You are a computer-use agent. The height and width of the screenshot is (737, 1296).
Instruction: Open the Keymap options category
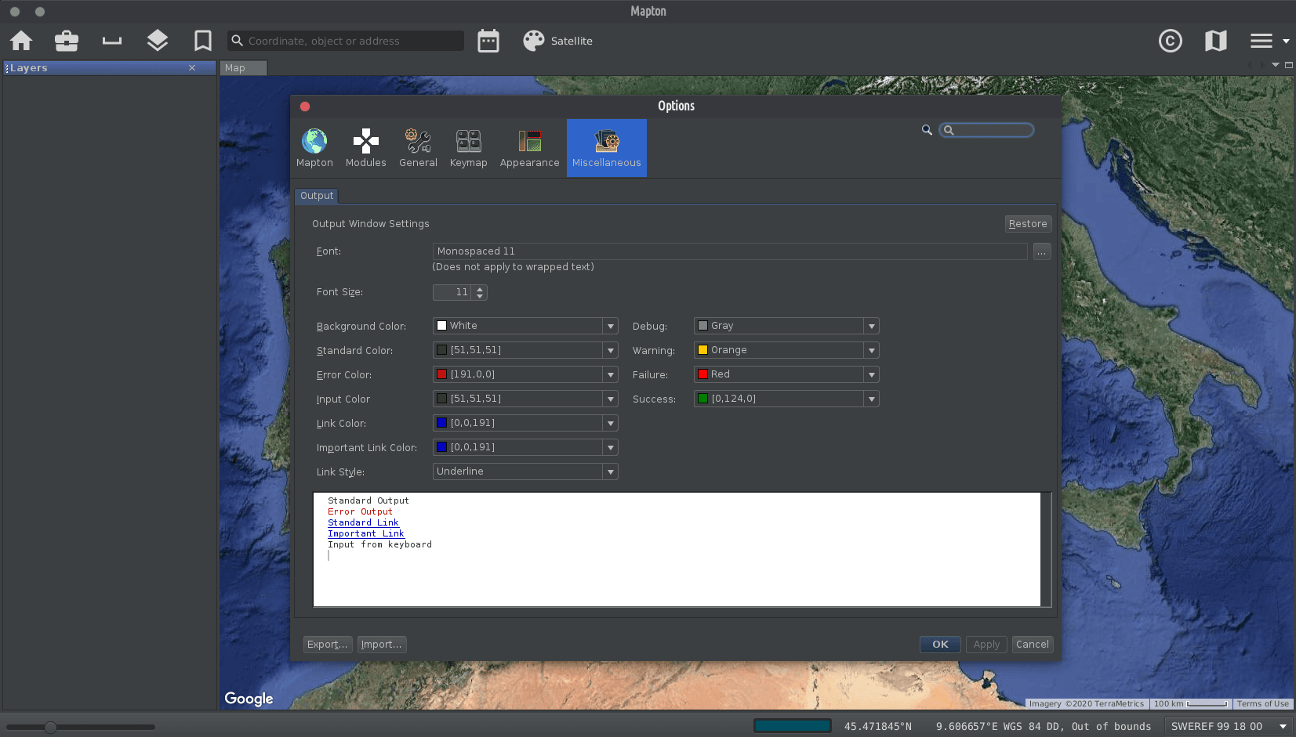[x=468, y=148]
